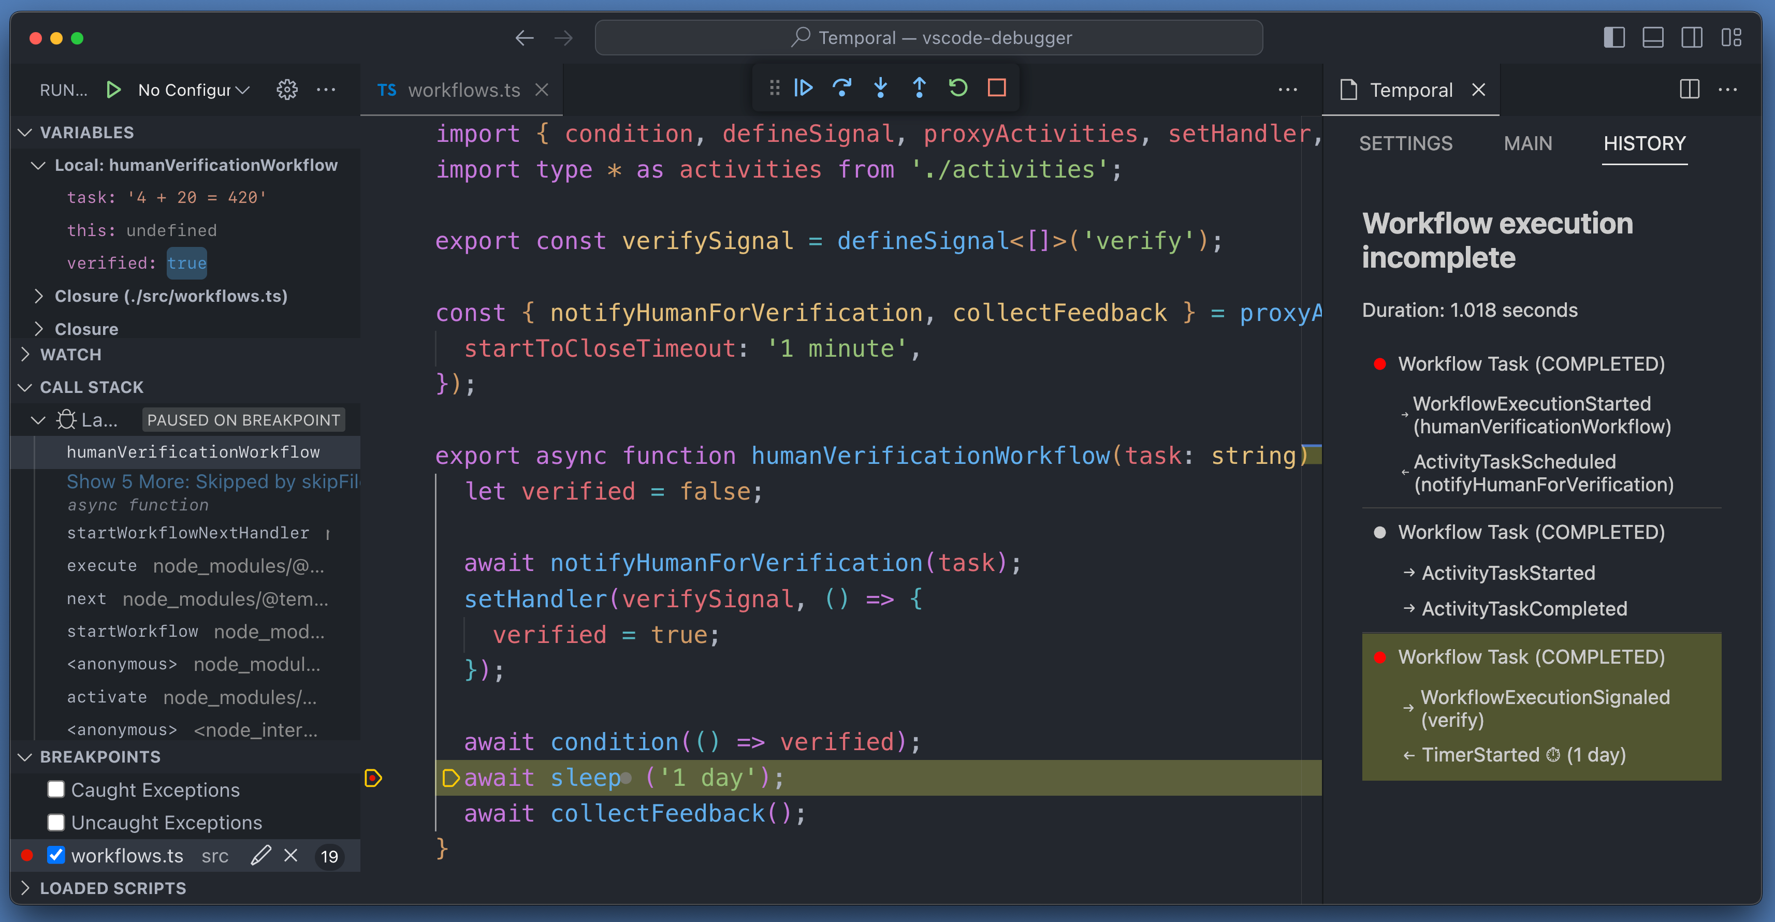Close the Temporal panel tab
Screen dimensions: 1775x922
(x=1479, y=90)
